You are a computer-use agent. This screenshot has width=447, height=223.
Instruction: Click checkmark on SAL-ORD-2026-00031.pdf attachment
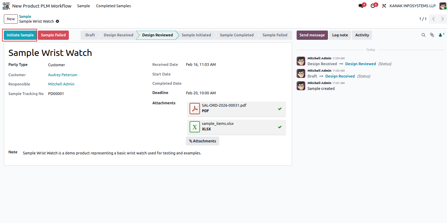click(x=280, y=109)
